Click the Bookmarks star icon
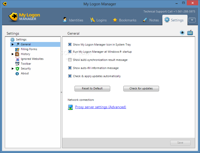This screenshot has height=153, width=200. click(115, 20)
